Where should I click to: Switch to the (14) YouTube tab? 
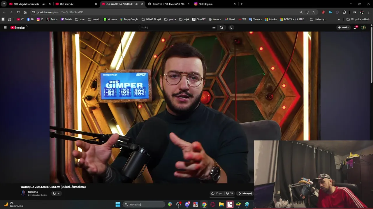coord(76,4)
